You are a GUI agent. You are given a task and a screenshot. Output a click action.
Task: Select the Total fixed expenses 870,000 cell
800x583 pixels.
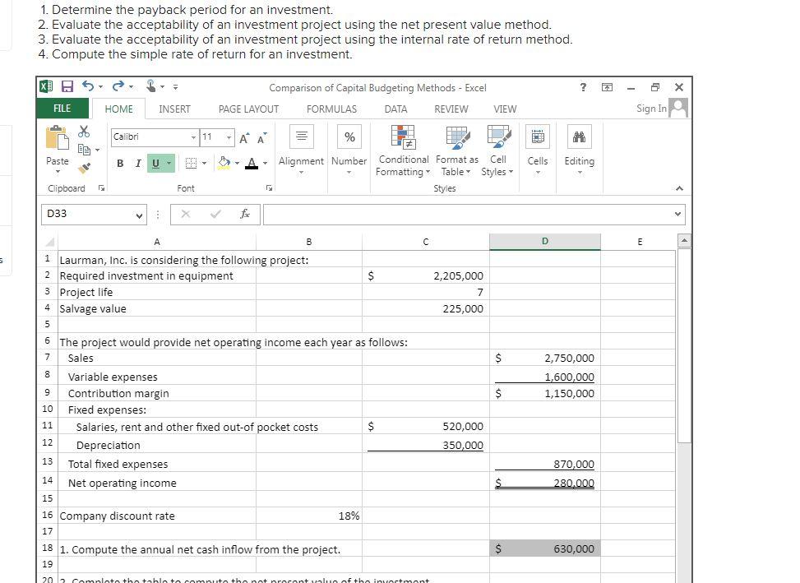pos(545,464)
